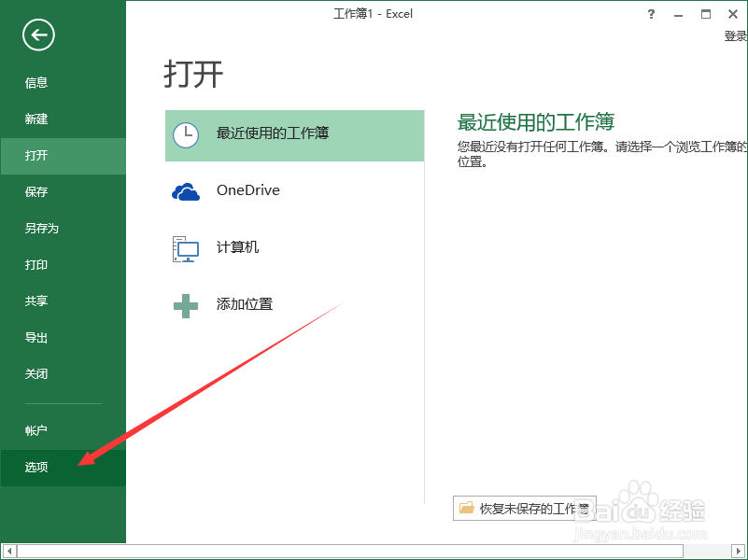Click 关闭 to close the workbook
The image size is (748, 560).
pos(35,373)
